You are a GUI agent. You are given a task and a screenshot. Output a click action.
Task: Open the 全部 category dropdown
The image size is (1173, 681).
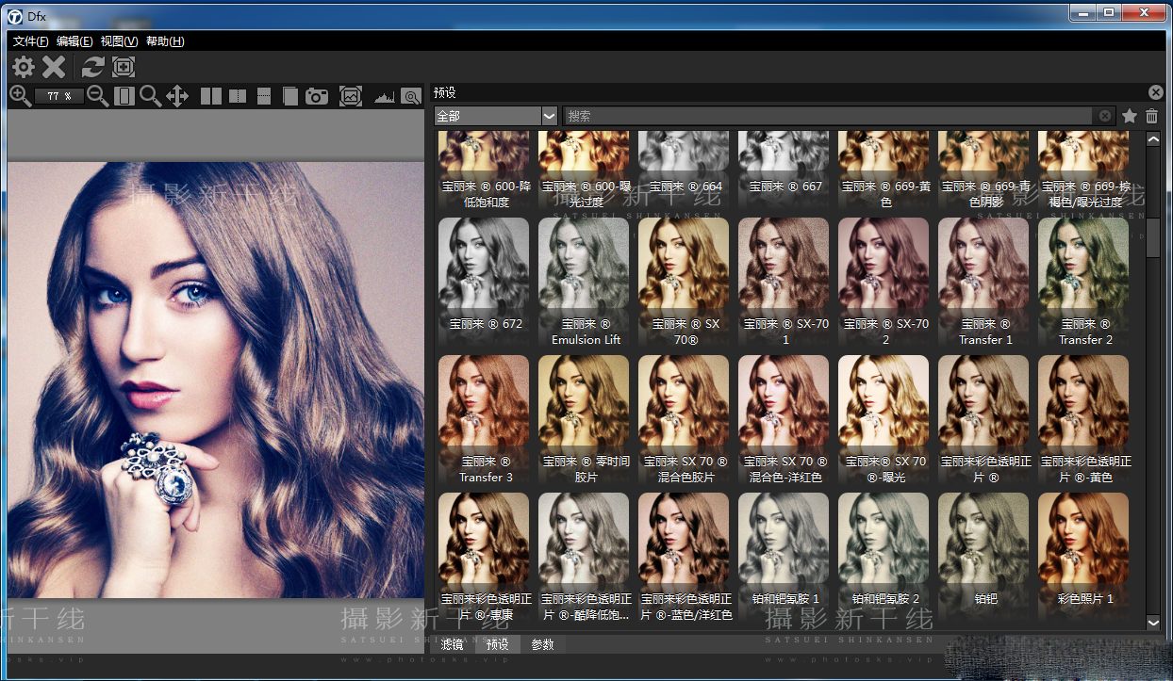pyautogui.click(x=497, y=116)
